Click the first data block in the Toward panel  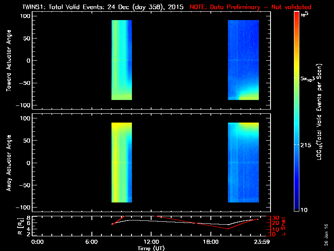(121, 60)
